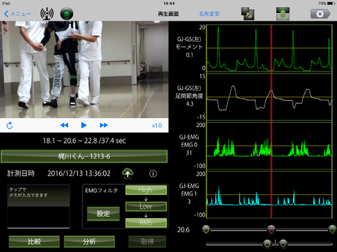Click the disabled 取得 button
Image resolution: width=337 pixels, height=252 pixels.
point(147,242)
